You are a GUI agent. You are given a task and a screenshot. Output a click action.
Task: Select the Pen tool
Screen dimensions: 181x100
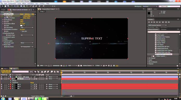tap(24, 6)
